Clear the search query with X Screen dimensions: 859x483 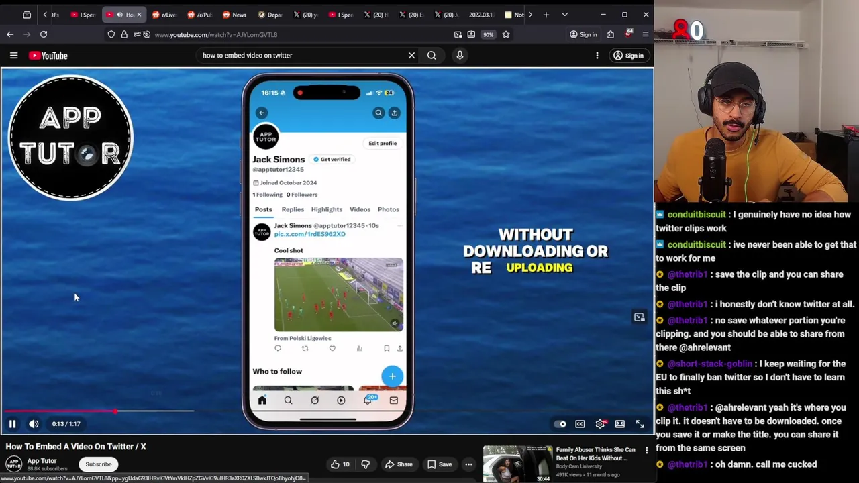[411, 56]
